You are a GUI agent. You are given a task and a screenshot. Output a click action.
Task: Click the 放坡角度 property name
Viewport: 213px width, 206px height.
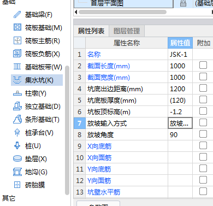point(100,135)
